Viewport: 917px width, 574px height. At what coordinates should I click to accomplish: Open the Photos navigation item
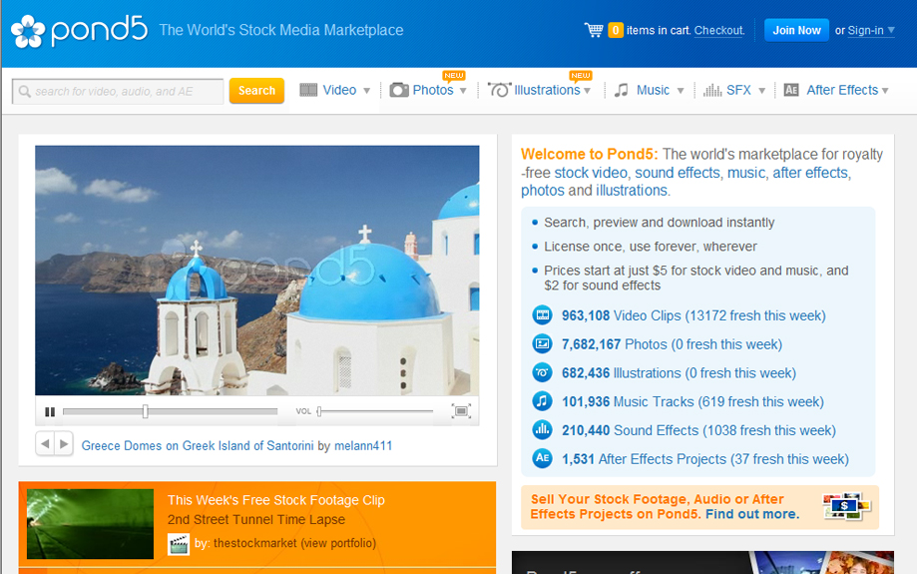point(433,90)
